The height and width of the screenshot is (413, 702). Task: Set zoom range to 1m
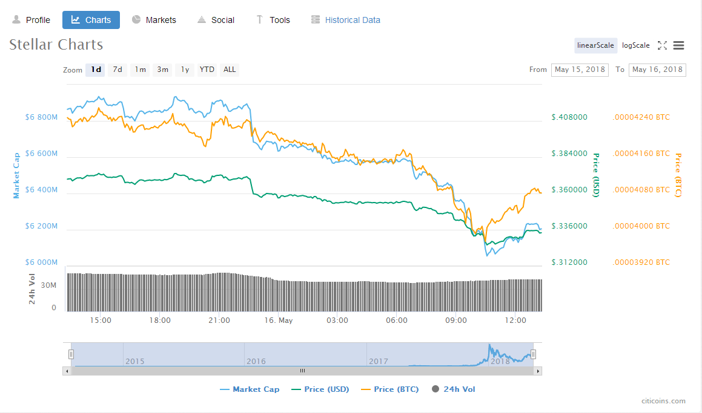[x=140, y=70]
